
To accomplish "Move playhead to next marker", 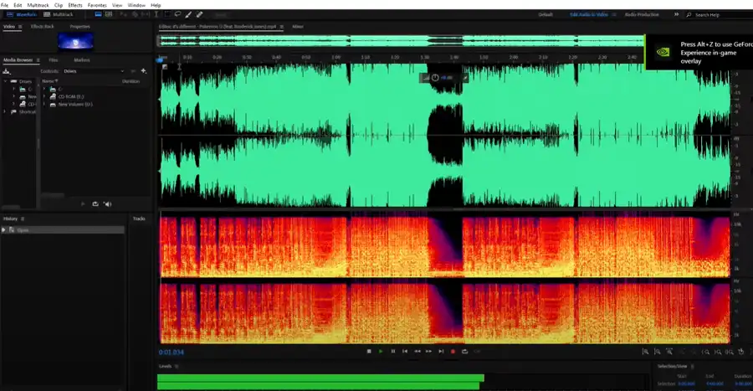I will pyautogui.click(x=441, y=351).
